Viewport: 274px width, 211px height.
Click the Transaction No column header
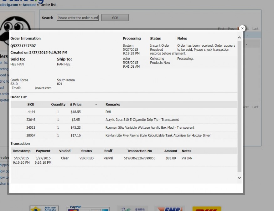click(139, 151)
